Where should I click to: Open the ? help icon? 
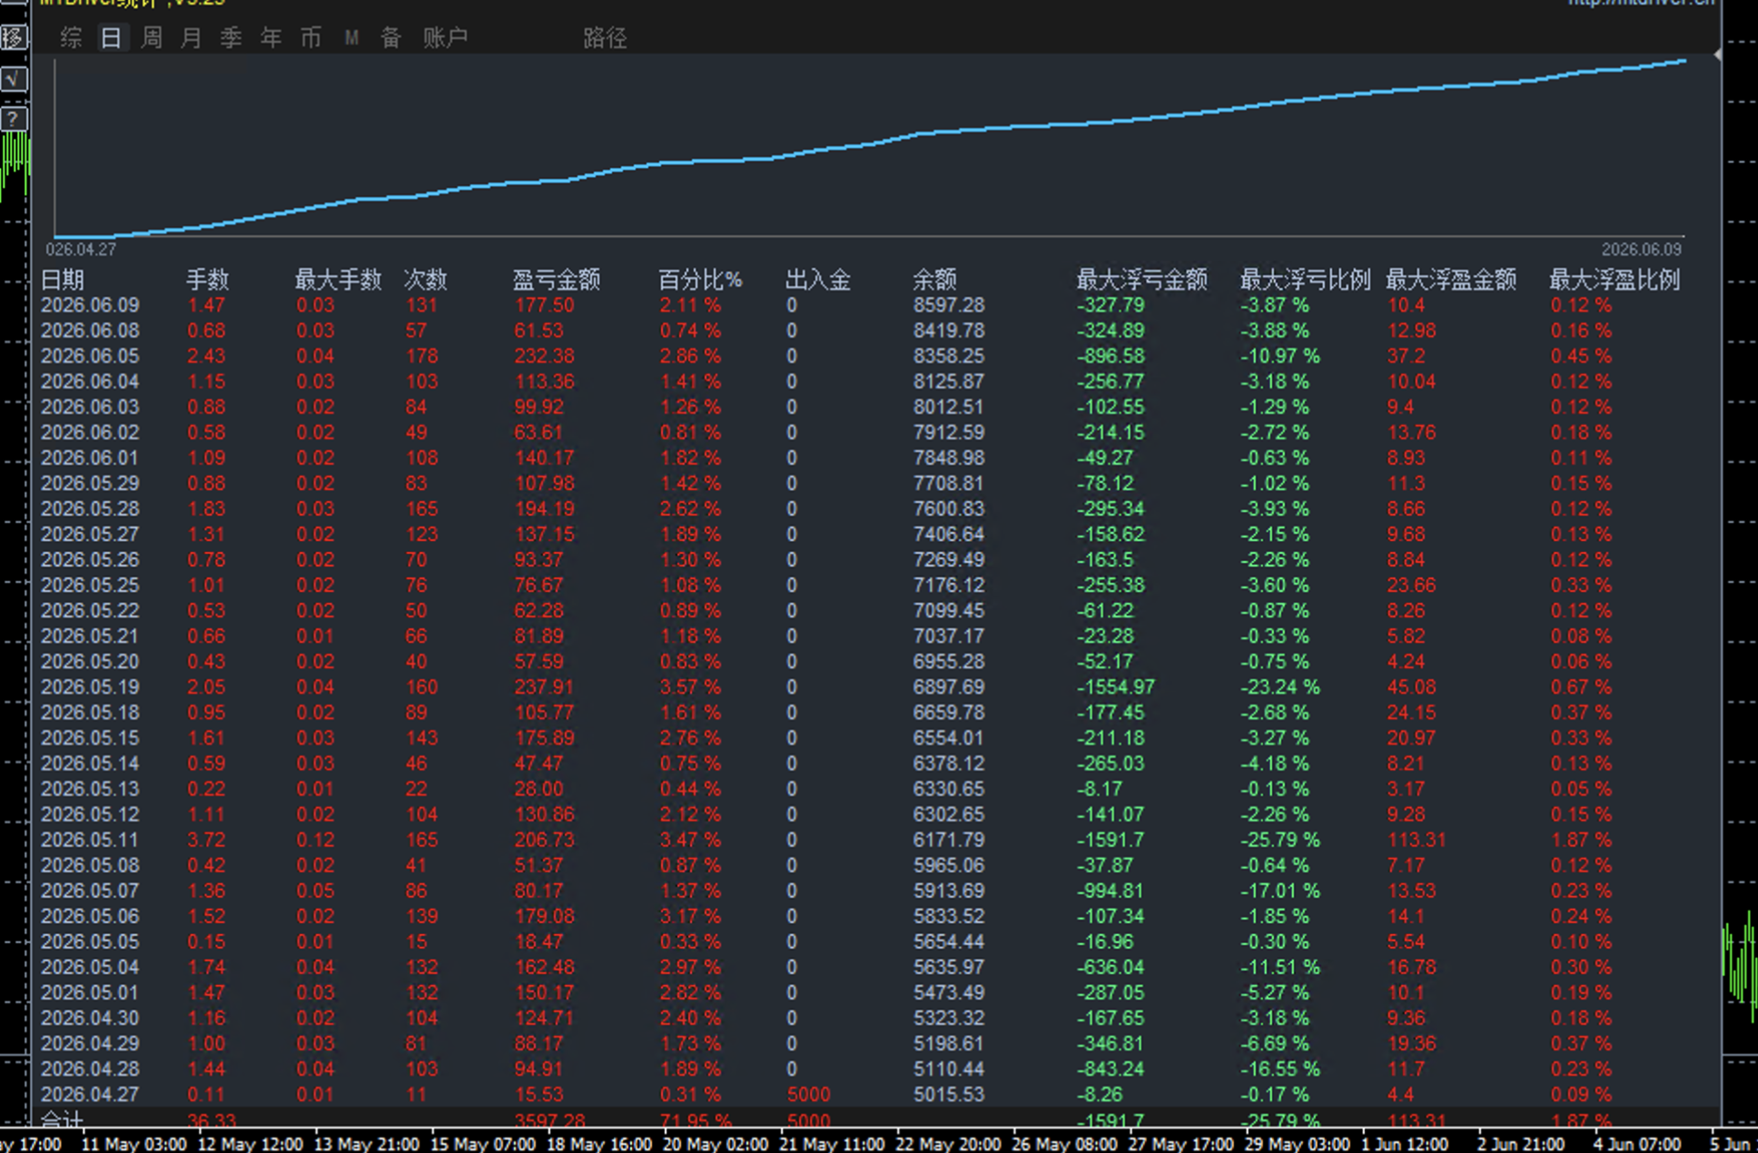point(14,119)
